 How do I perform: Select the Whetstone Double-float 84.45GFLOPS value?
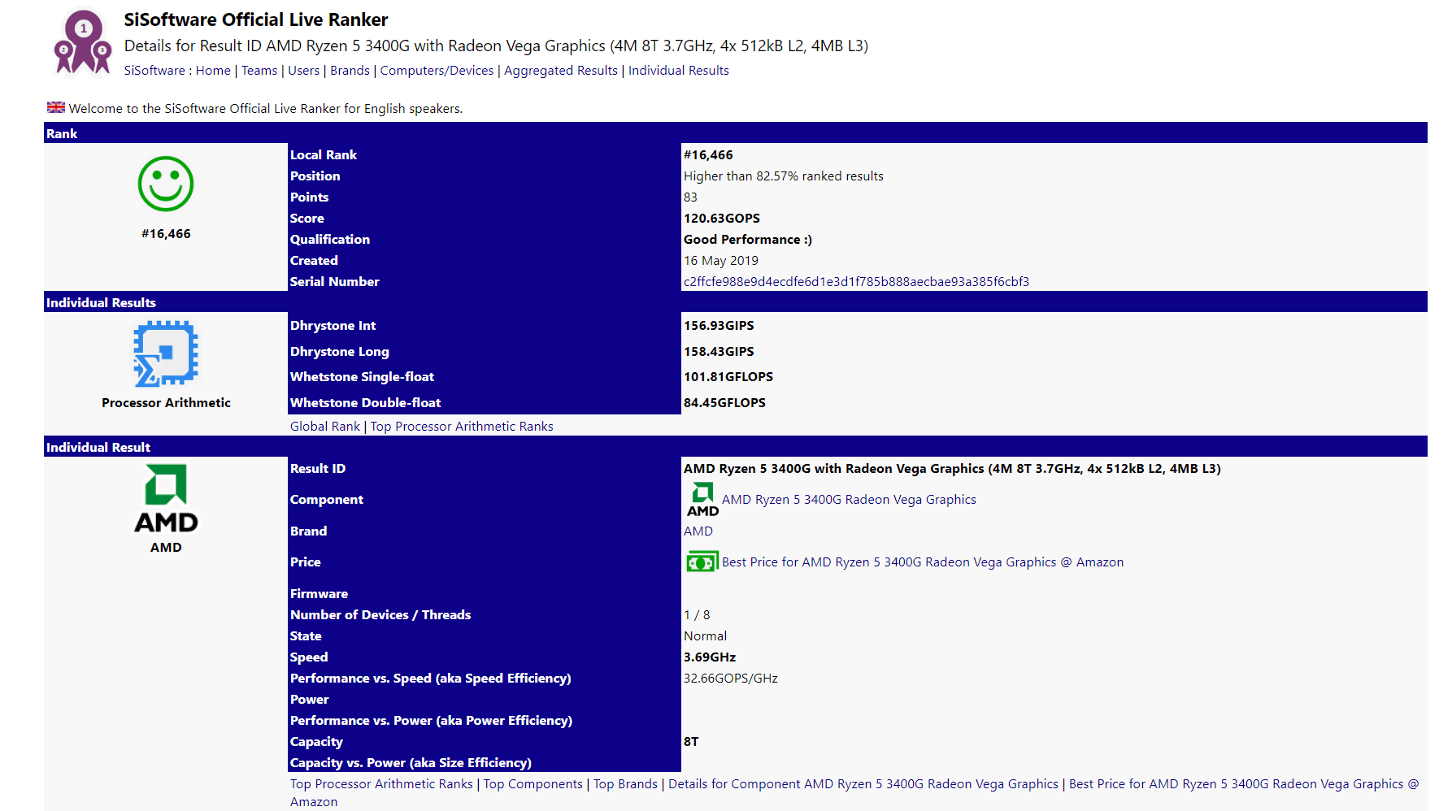[724, 403]
